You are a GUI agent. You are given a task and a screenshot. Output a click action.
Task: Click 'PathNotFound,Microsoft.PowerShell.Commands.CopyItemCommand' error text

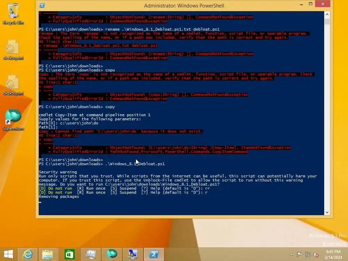pyautogui.click(x=179, y=152)
